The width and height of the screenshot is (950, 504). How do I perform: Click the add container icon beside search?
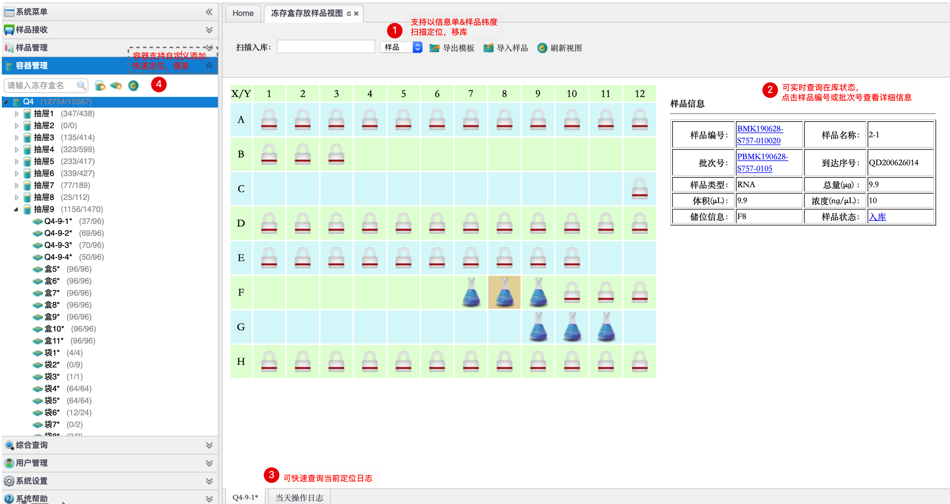point(100,86)
